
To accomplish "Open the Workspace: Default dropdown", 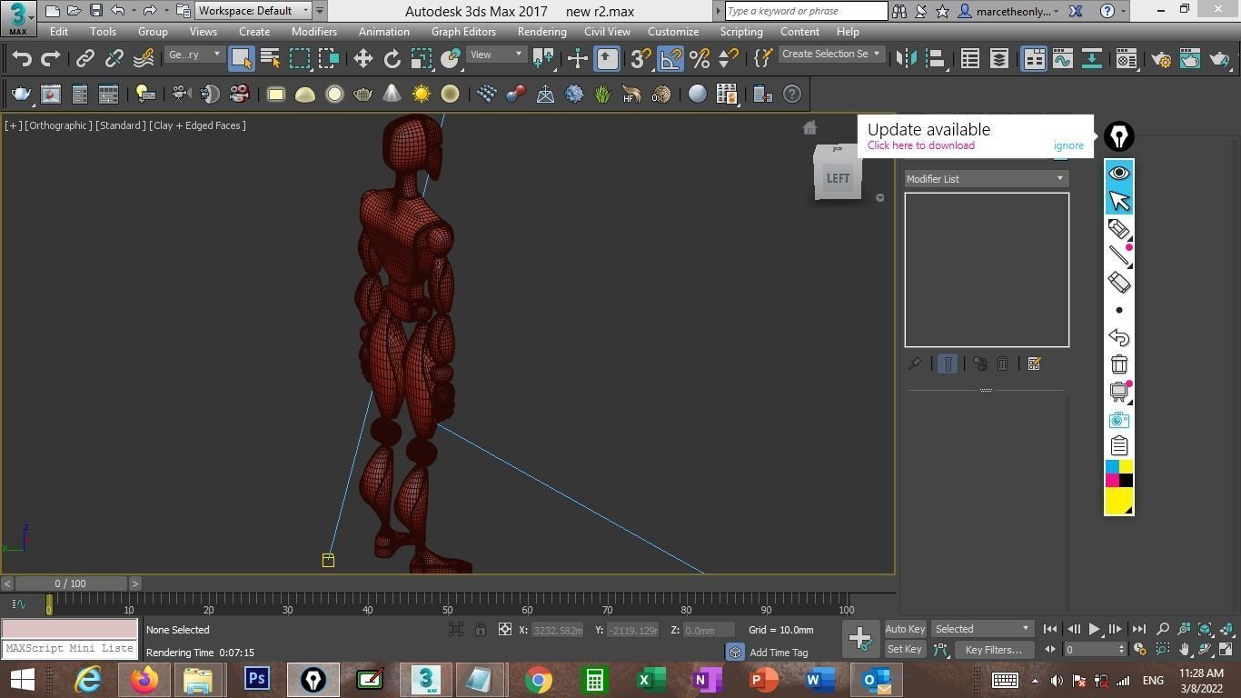I will [x=254, y=11].
